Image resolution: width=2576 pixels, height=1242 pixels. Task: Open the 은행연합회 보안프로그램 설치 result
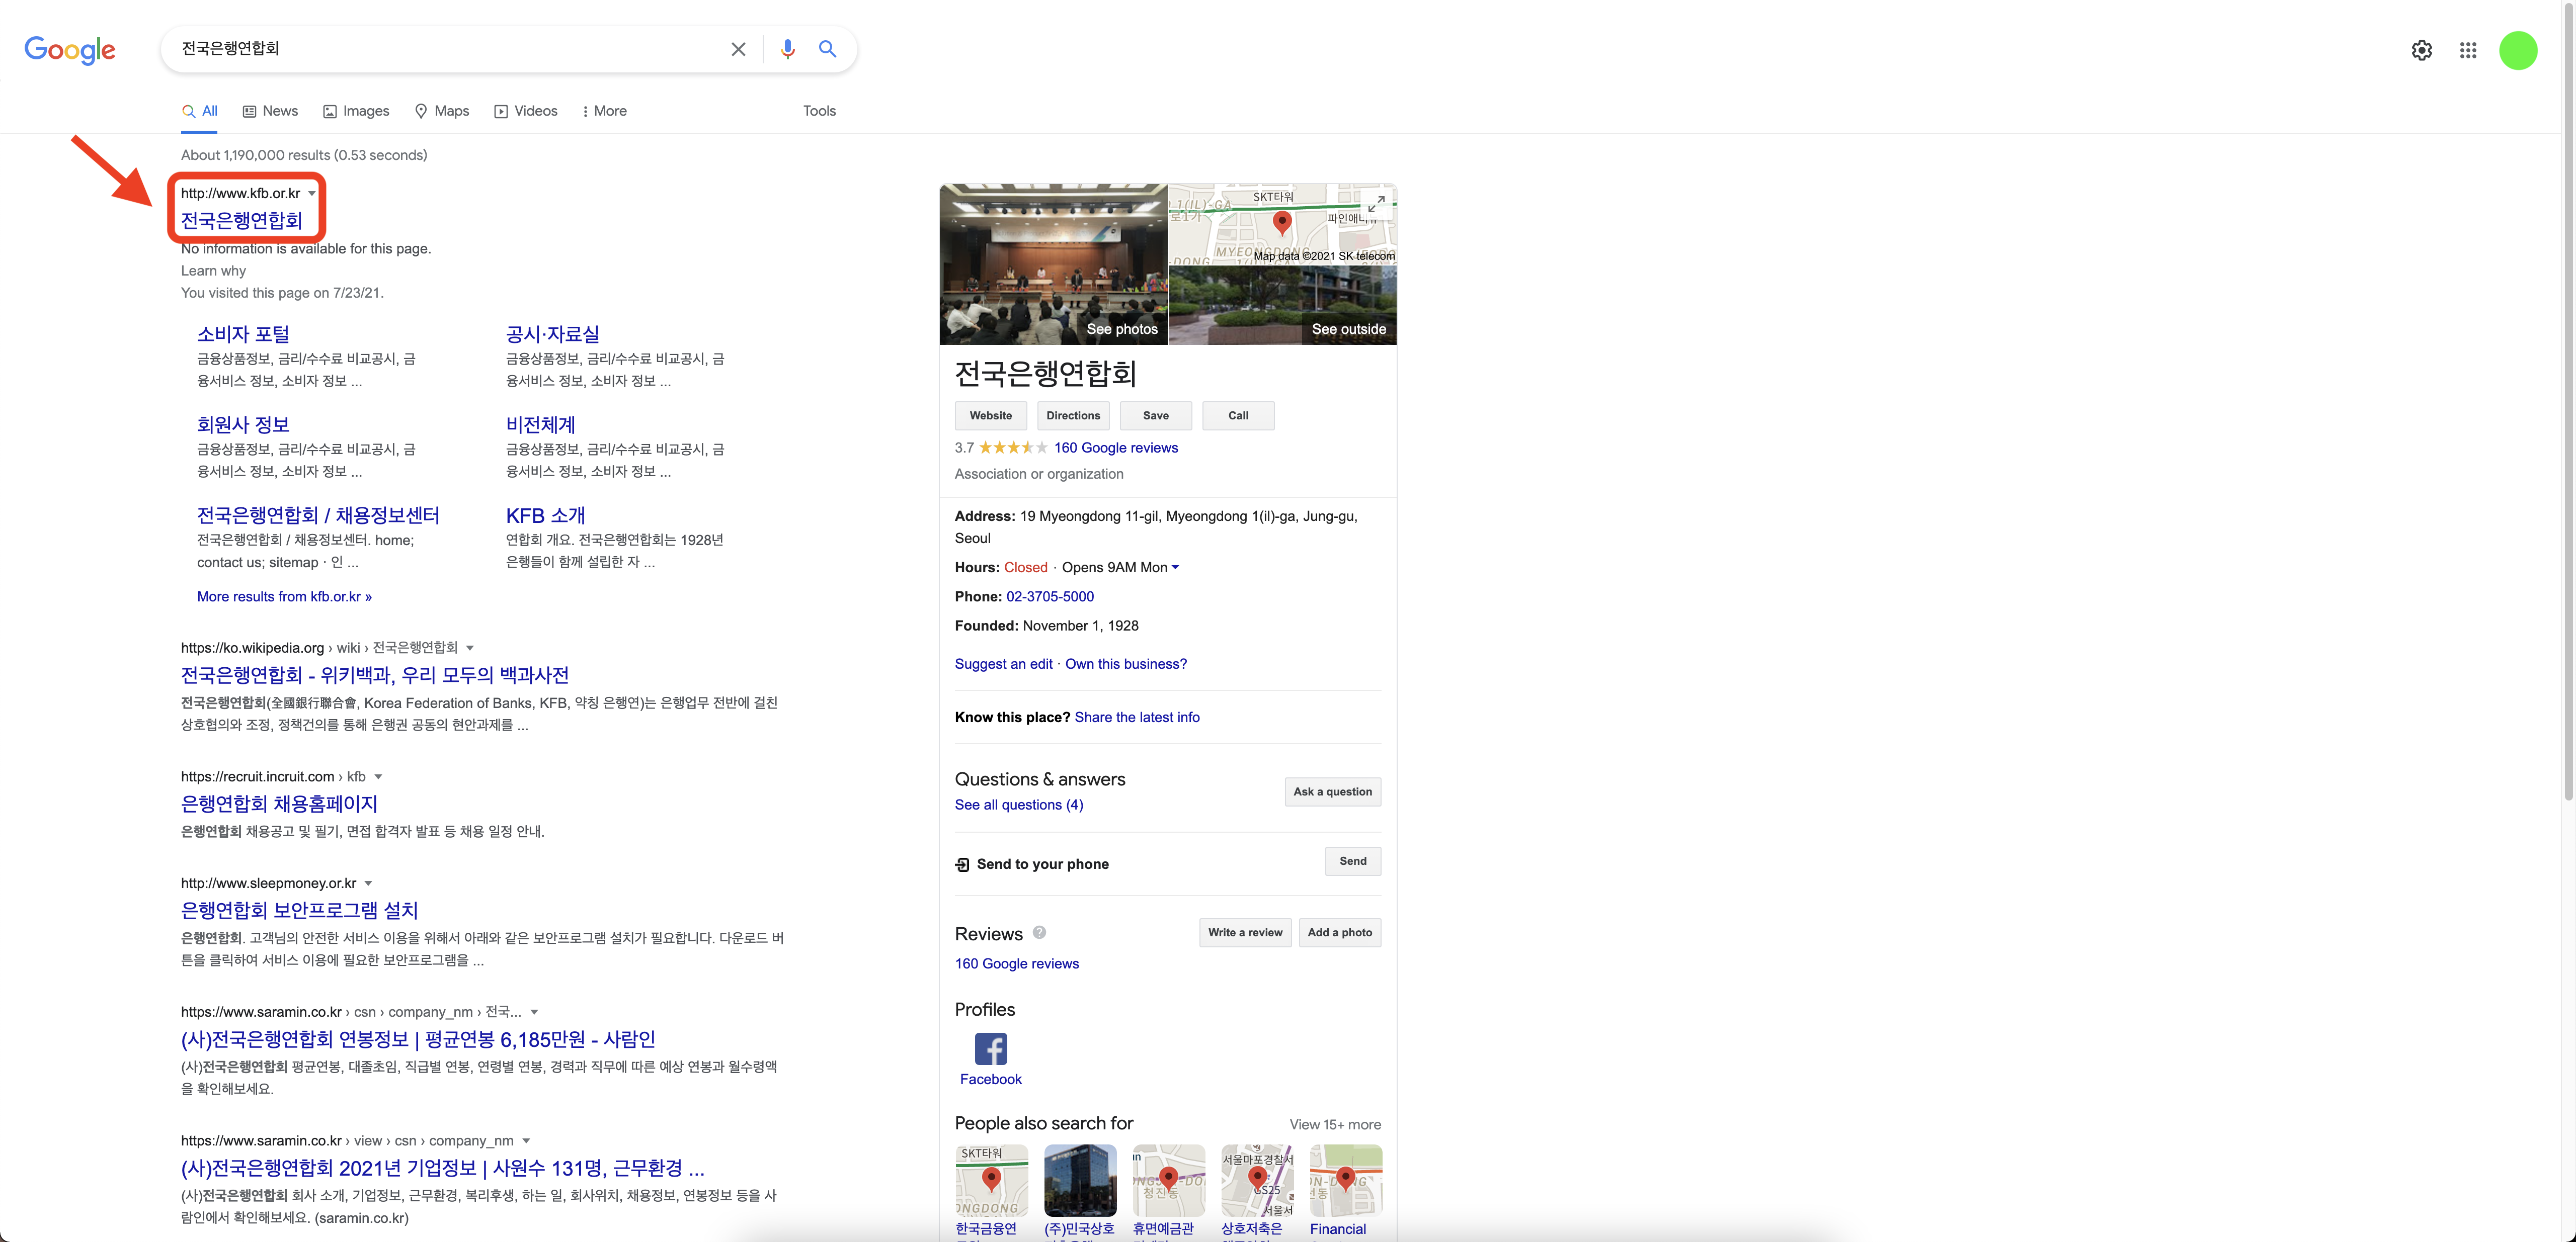tap(299, 910)
